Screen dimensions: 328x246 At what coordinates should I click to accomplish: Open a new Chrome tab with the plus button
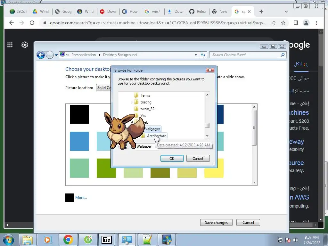pyautogui.click(x=261, y=12)
